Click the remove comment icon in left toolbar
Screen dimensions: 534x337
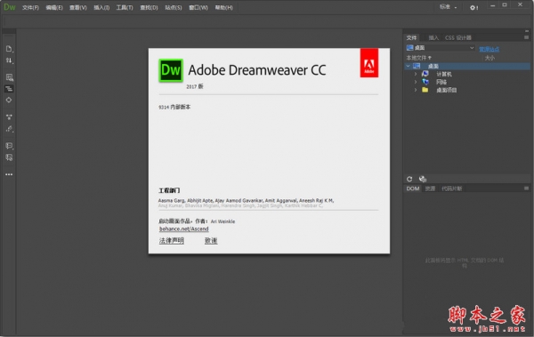9,157
